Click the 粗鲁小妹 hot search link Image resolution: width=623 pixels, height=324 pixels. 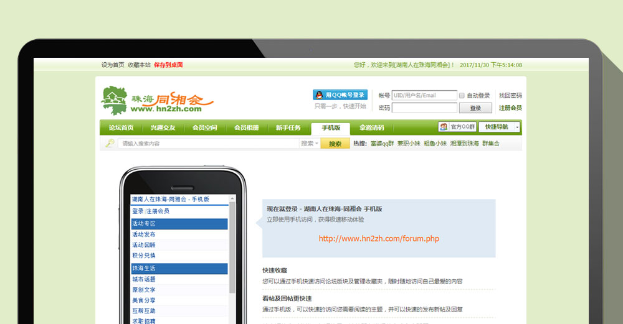(x=435, y=144)
